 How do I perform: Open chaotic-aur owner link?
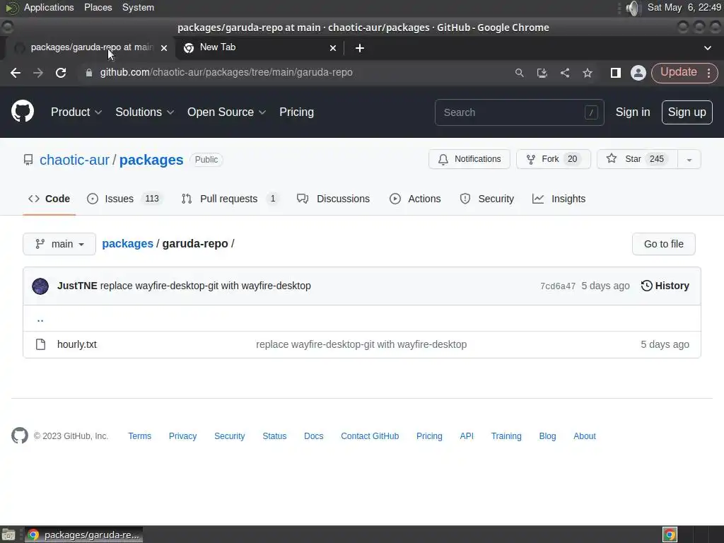click(x=74, y=160)
